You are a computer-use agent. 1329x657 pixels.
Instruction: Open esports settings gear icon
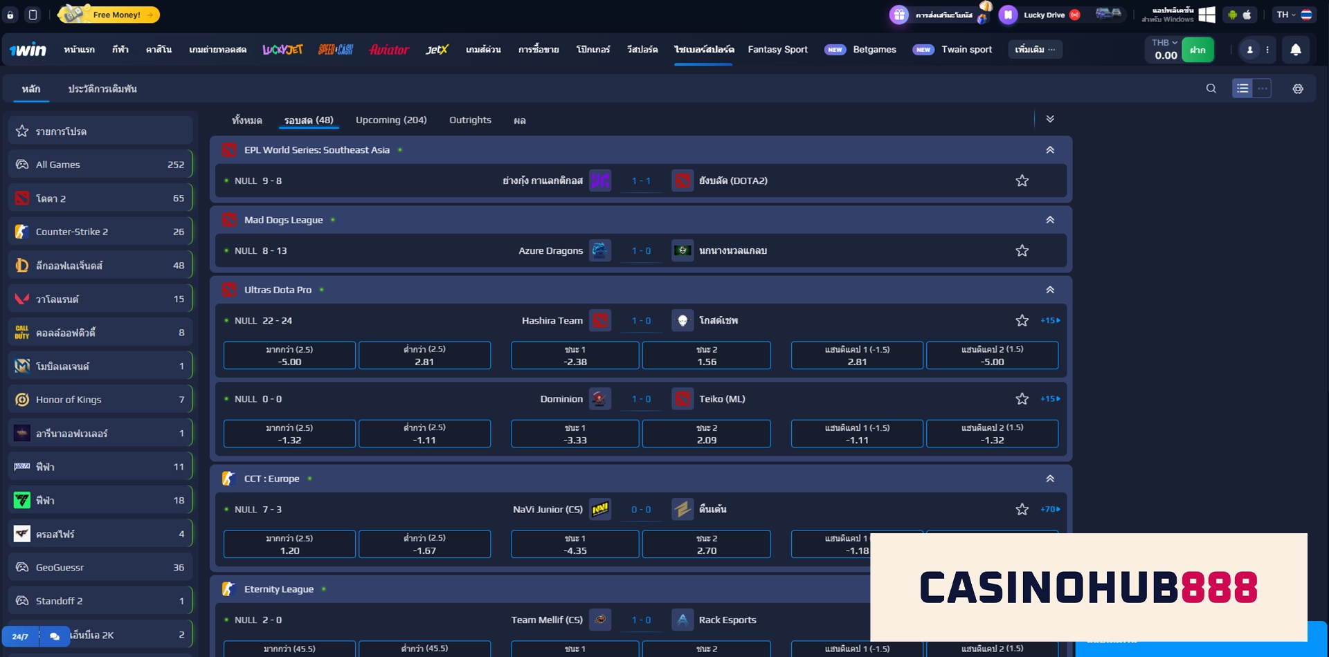click(1298, 89)
